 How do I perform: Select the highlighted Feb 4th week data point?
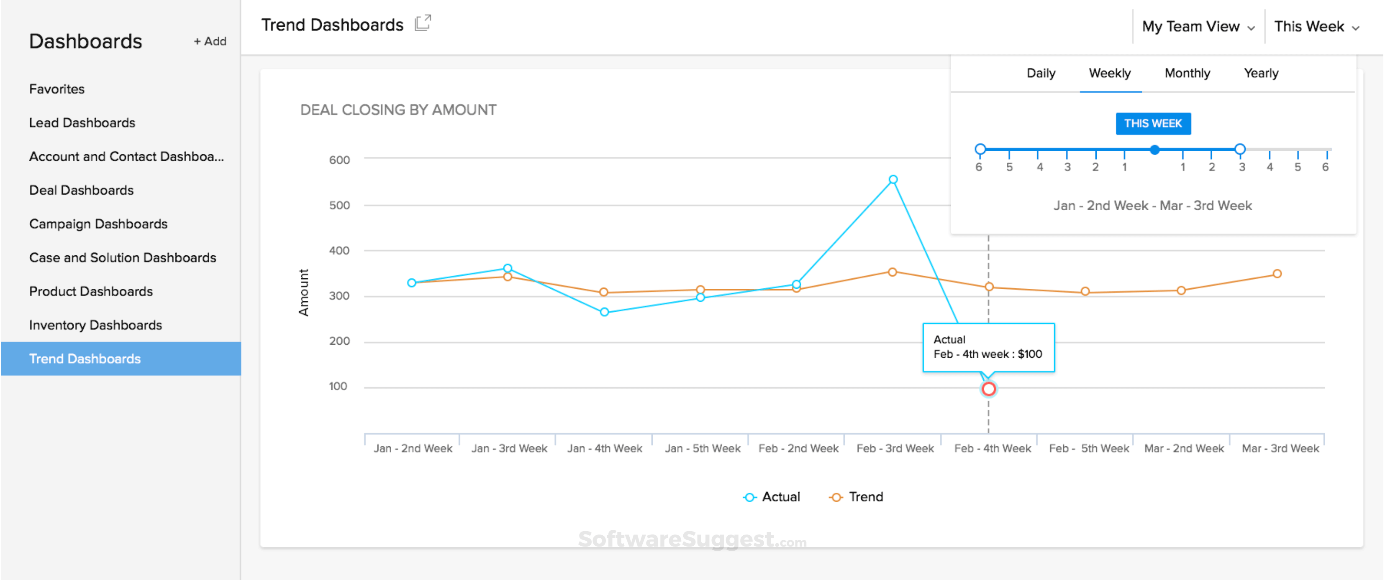[x=988, y=389]
